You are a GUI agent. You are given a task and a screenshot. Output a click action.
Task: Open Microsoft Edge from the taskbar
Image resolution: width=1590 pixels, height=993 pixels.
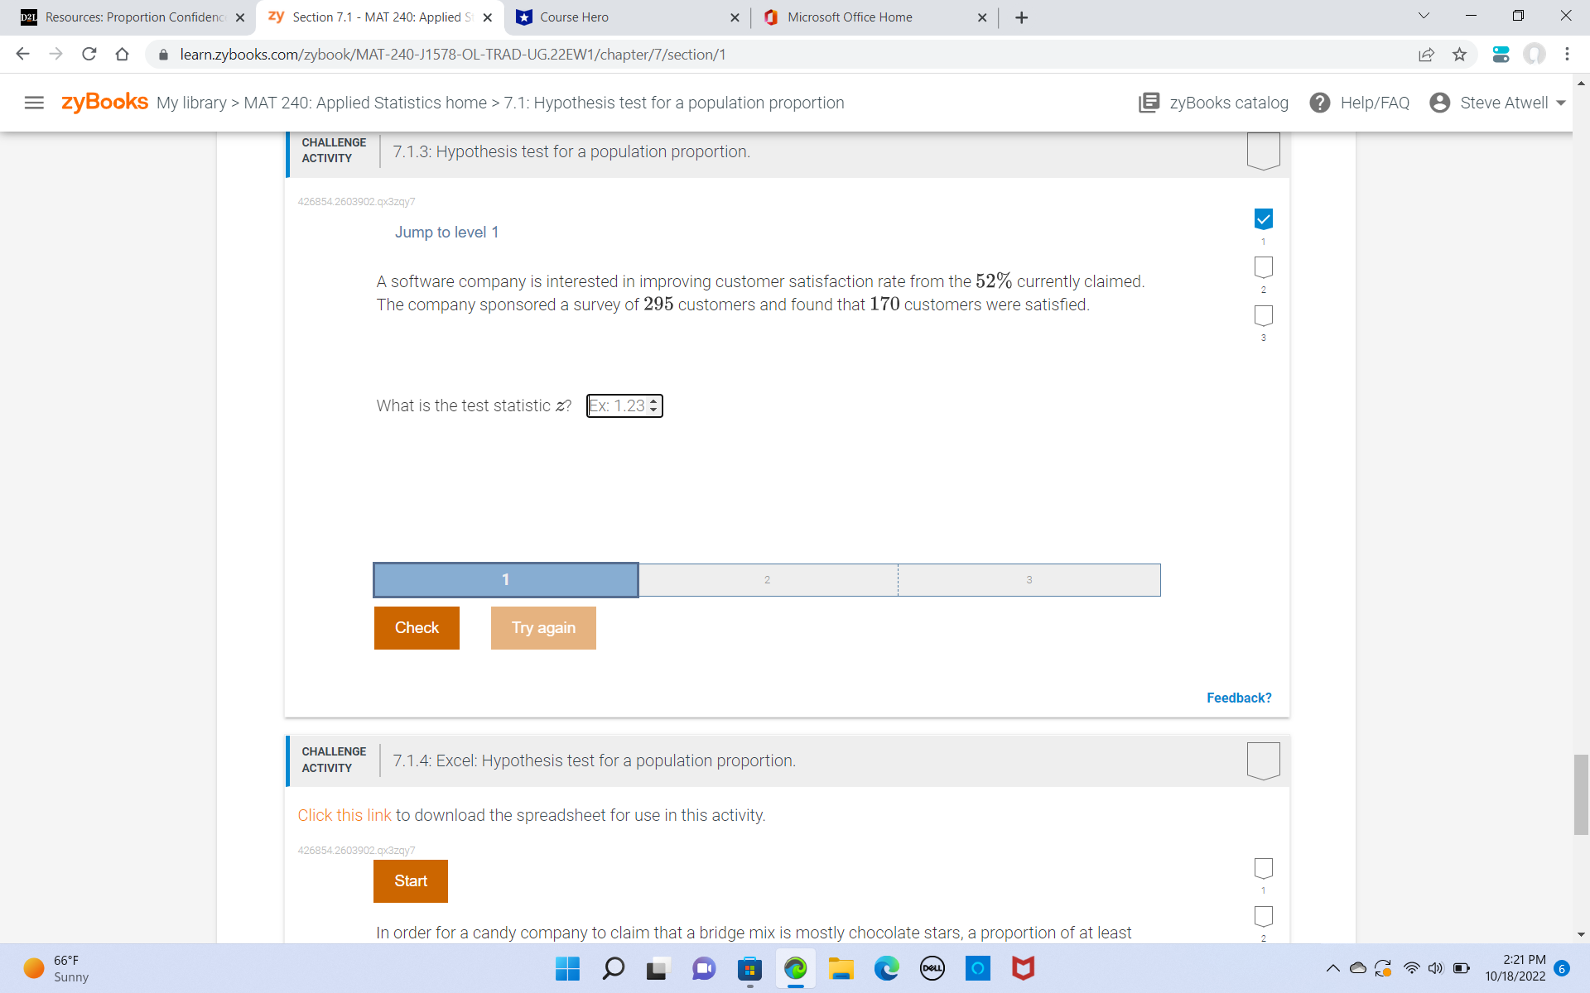[887, 968]
